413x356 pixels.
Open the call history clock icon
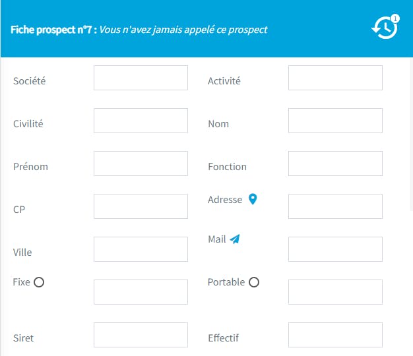coord(385,28)
